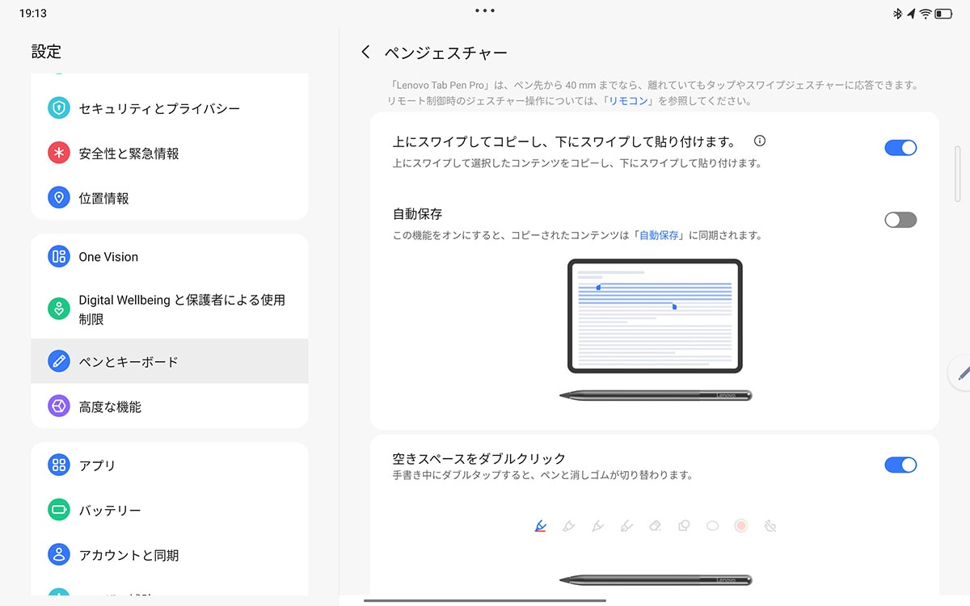The image size is (970, 606).
Task: Disable the swipe-to-copy-and-paste toggle
Action: [900, 147]
